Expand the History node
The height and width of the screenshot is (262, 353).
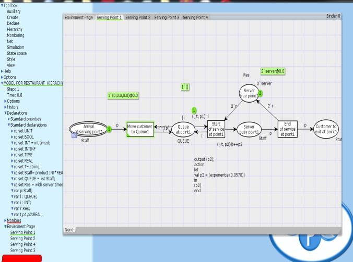(x=5, y=107)
